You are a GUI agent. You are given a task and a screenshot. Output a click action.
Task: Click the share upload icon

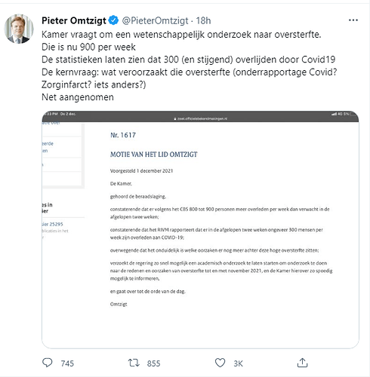pyautogui.click(x=302, y=363)
